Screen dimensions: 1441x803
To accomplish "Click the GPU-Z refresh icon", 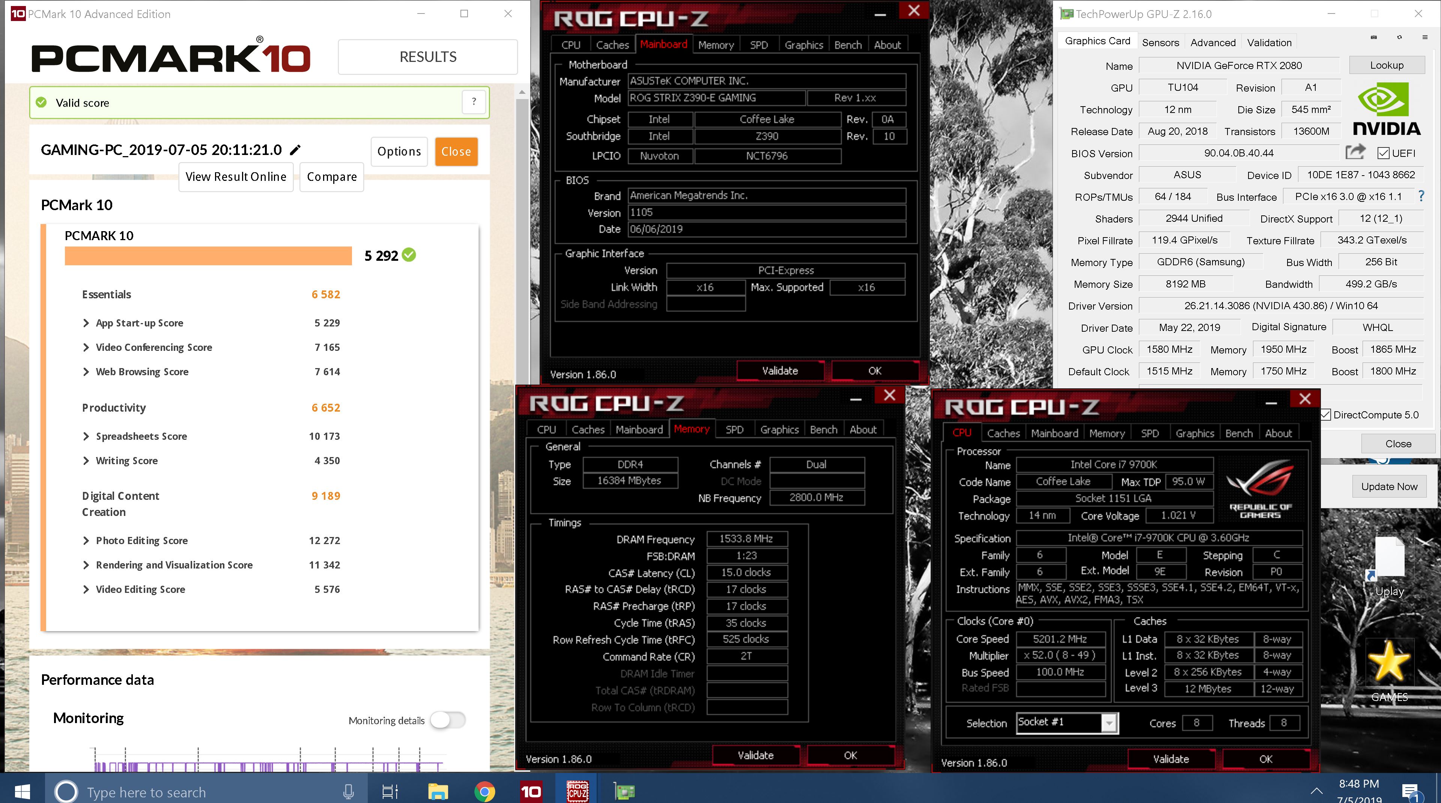I will (1399, 38).
